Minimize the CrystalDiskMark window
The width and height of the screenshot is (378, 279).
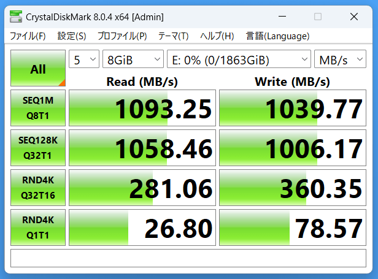[282, 17]
